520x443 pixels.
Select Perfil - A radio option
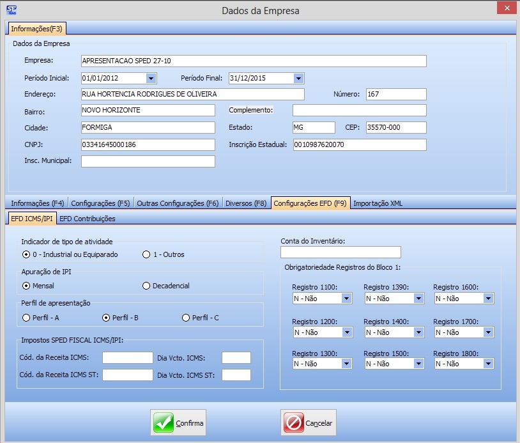point(26,317)
